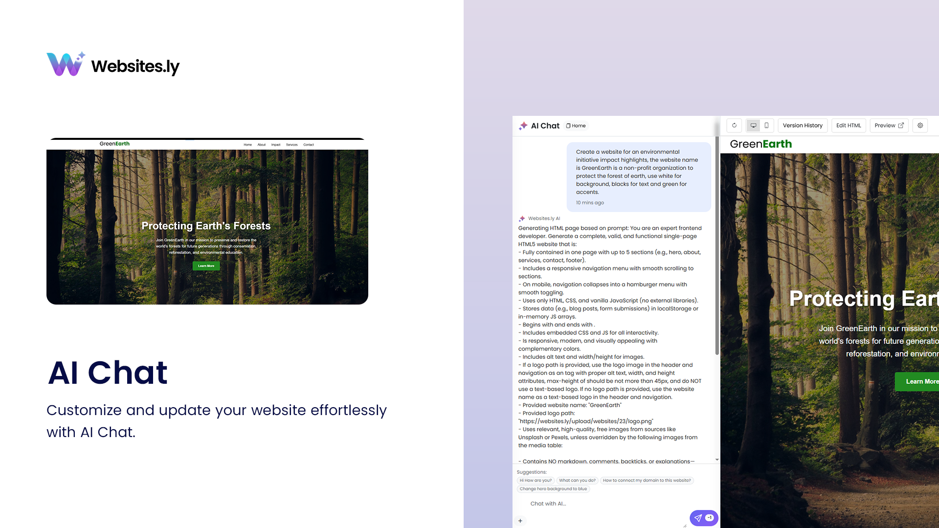Select suggestion 'Change hero background to blue'

coord(553,489)
